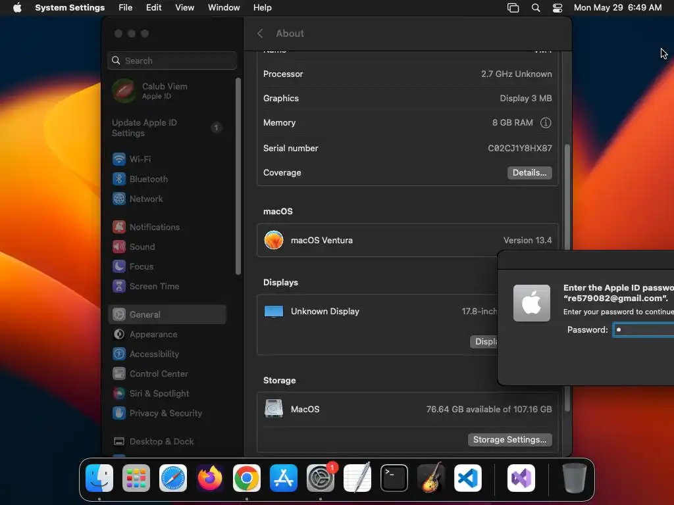Click the Memory info icon

point(546,123)
